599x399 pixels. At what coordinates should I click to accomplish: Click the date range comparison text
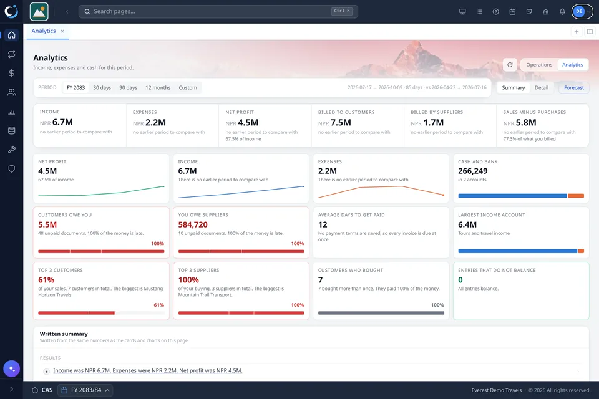click(x=417, y=87)
